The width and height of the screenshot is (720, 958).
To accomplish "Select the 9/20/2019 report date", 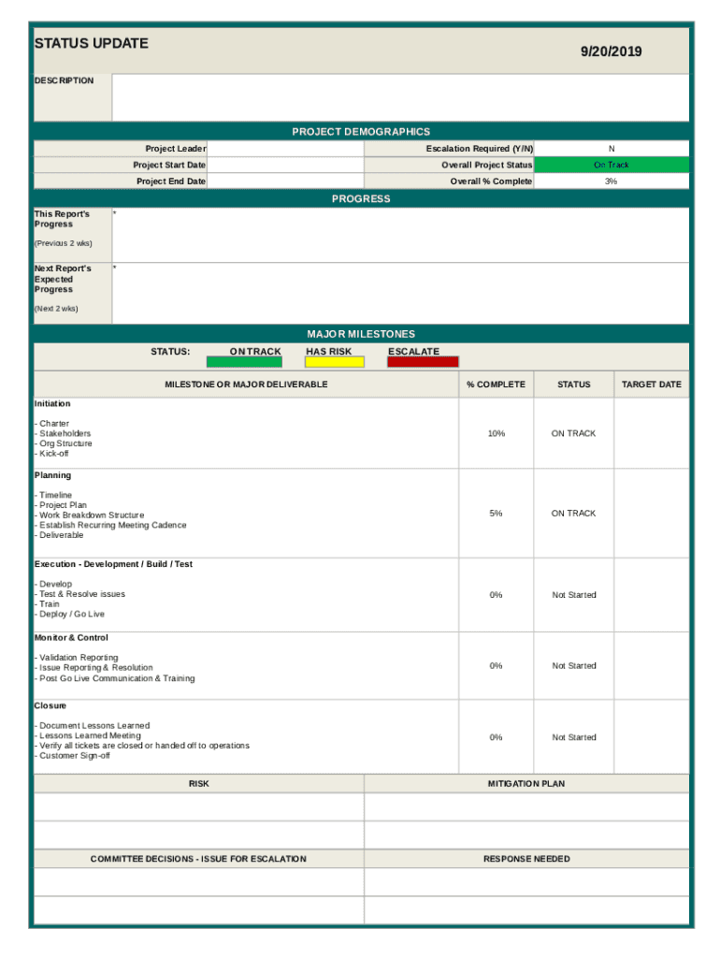I will 611,51.
